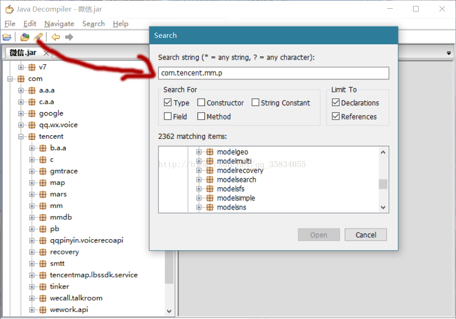Viewport: 456px width, 319px height.
Task: Click the Java Decompiler app icon in title bar
Action: (9, 9)
